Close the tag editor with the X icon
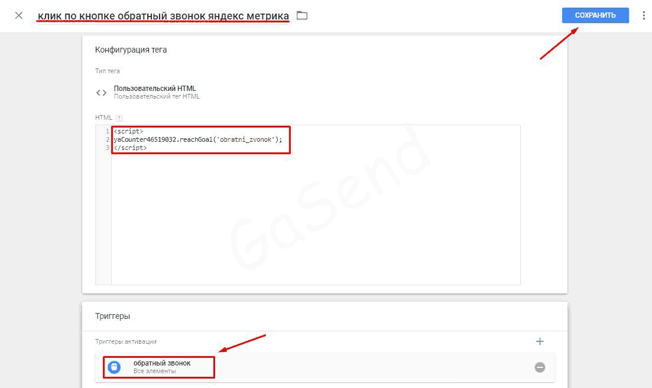Viewport: 652px width, 388px height. [19, 15]
